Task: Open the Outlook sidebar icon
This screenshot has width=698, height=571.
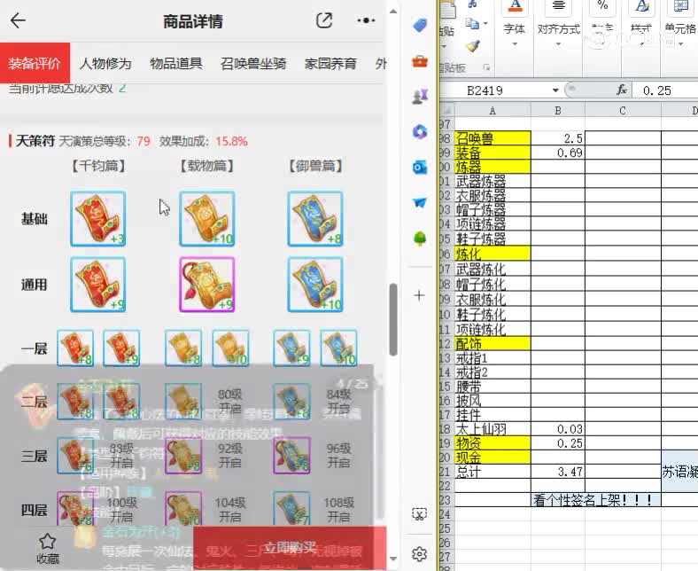Action: (x=420, y=168)
